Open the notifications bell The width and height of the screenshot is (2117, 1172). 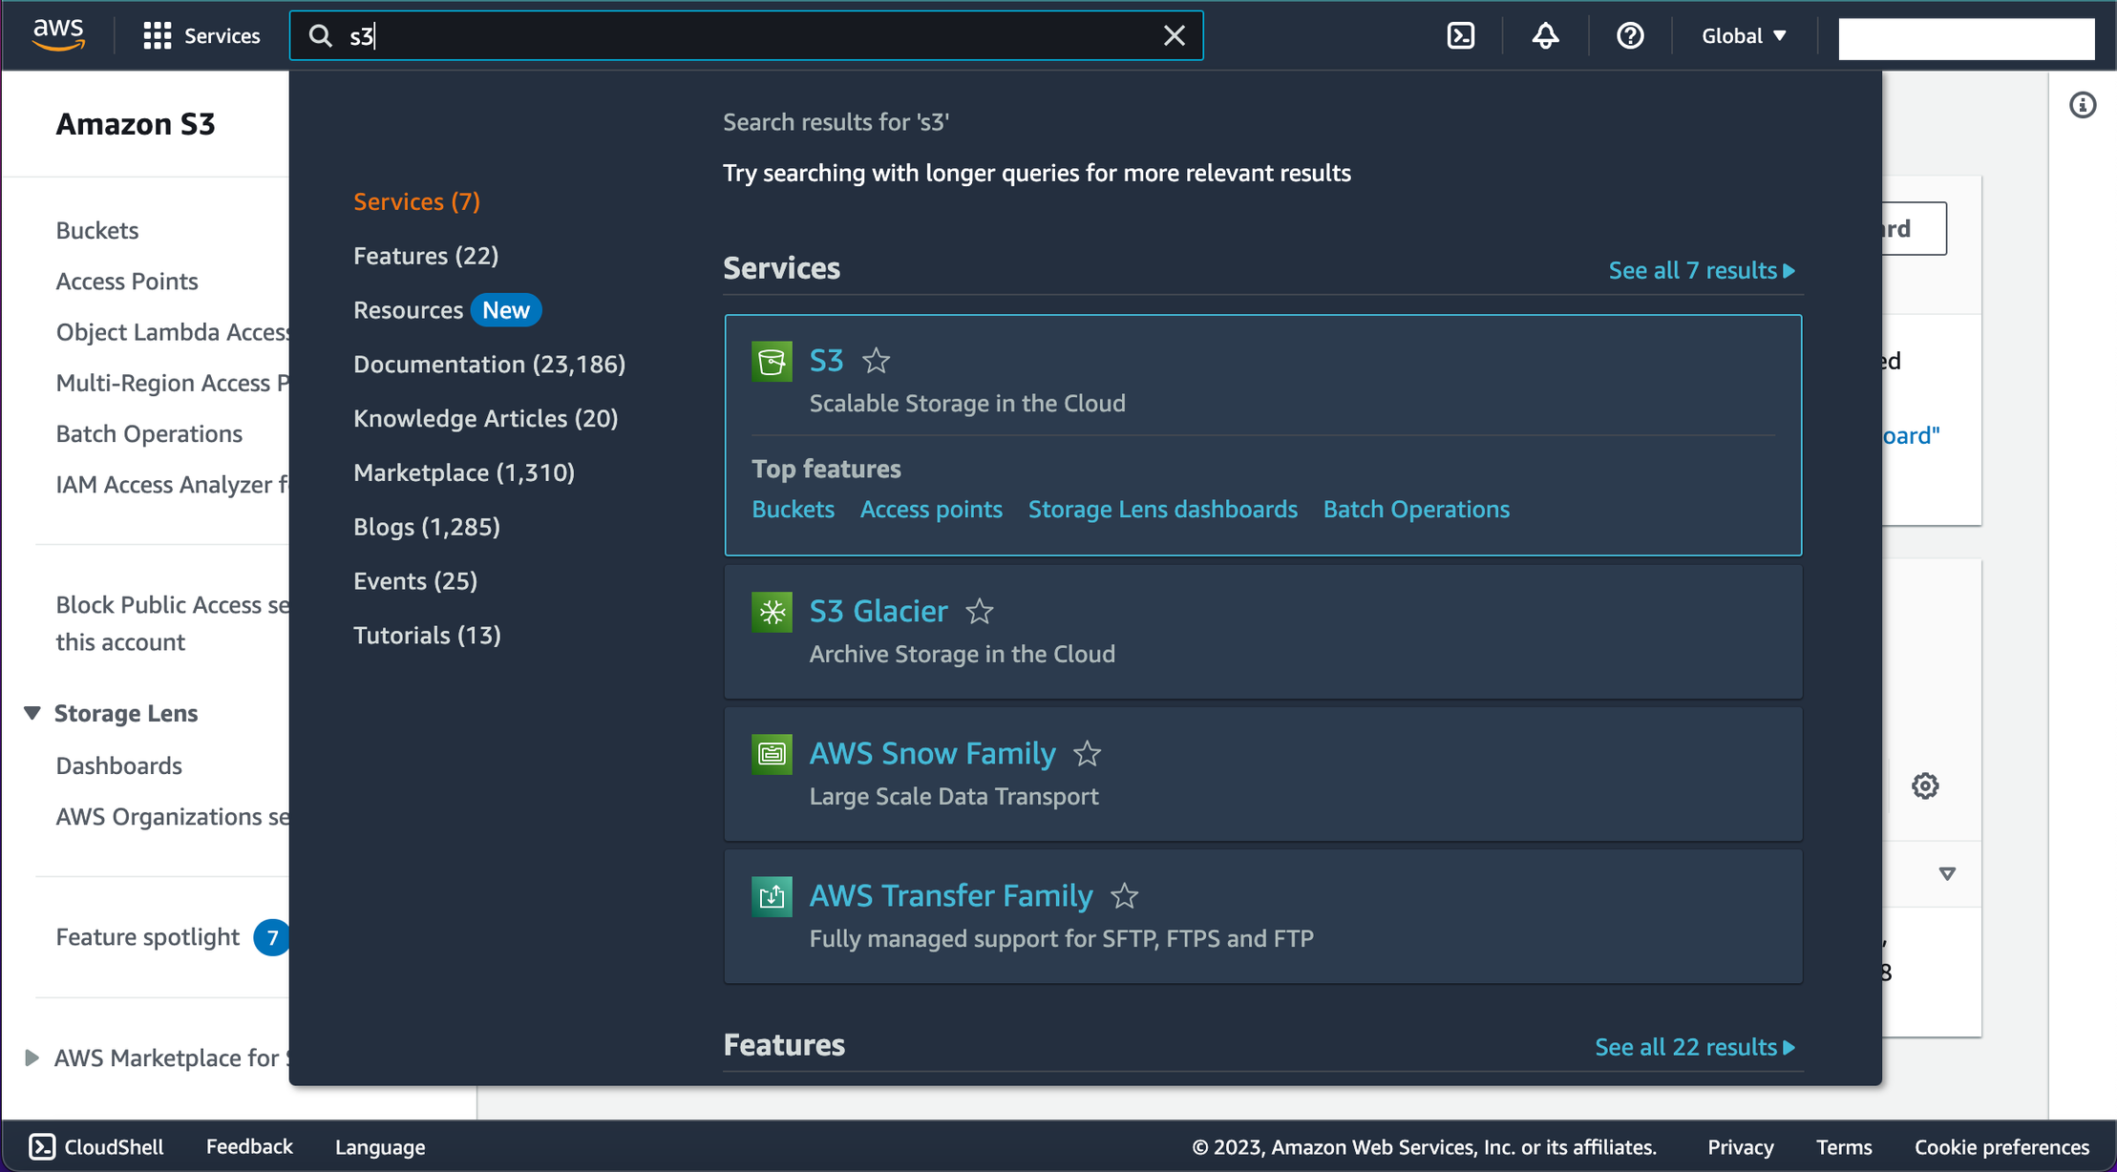(x=1545, y=36)
